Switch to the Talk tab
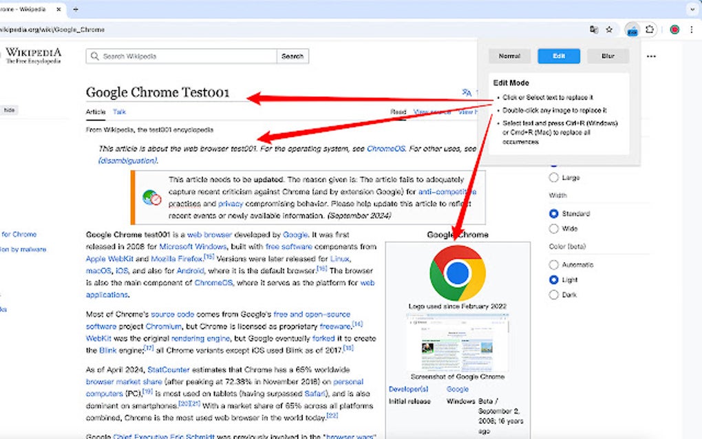The height and width of the screenshot is (439, 702). coord(118,111)
